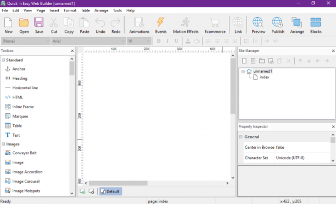Viewport: 336px width, 204px height.
Task: Toggle Underline formatting
Action: 176,41
